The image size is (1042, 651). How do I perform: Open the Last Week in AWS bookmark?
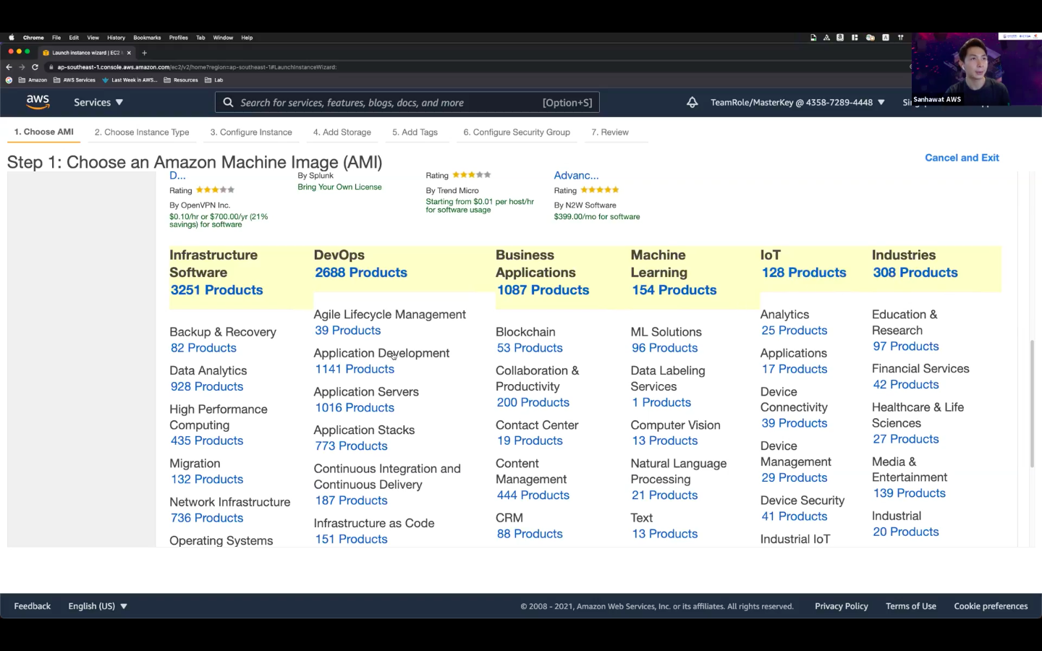coord(130,80)
